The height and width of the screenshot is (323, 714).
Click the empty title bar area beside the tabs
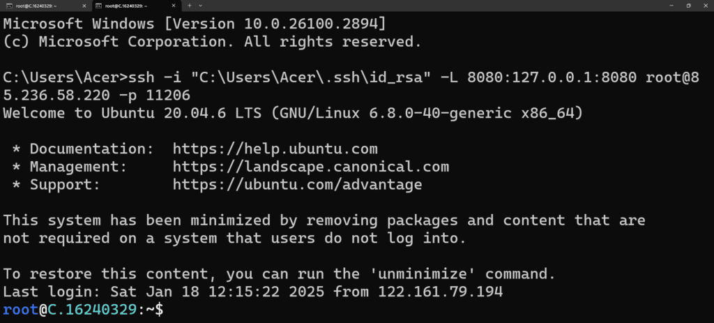432,6
